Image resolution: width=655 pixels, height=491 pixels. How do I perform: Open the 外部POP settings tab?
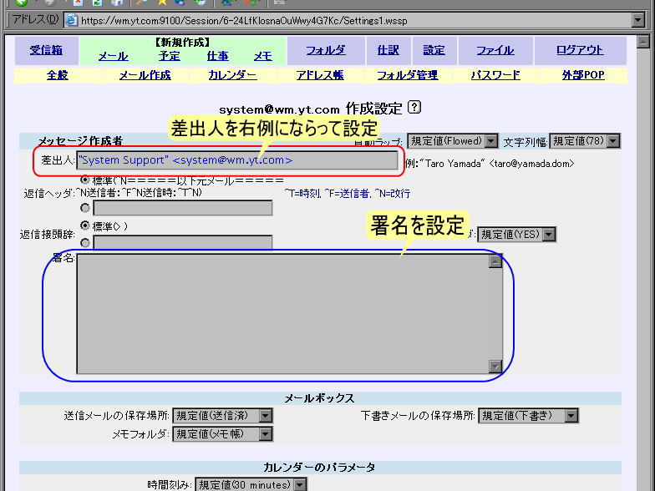583,75
